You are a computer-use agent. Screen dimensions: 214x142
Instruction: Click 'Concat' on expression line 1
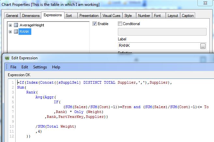(47, 82)
